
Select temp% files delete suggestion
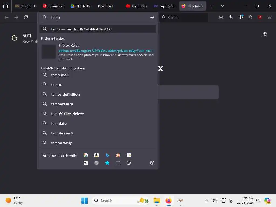coord(98,114)
